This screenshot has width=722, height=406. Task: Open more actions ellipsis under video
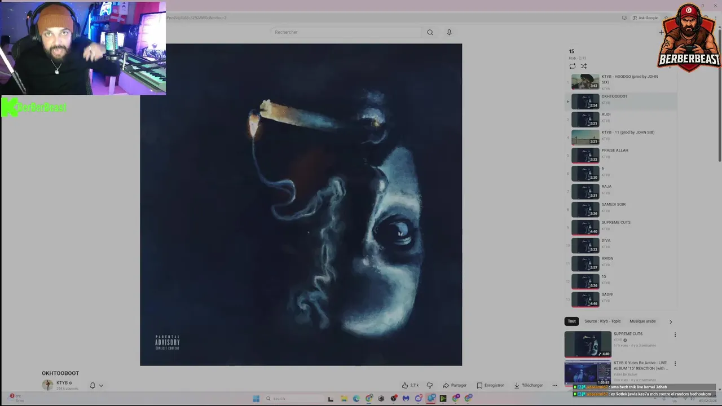(554, 385)
